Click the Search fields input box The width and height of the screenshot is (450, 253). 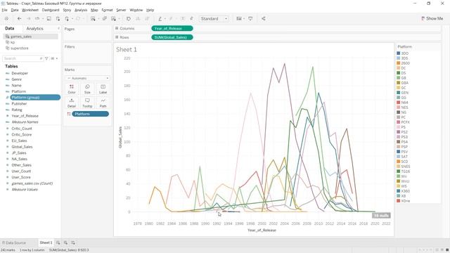tap(22, 58)
